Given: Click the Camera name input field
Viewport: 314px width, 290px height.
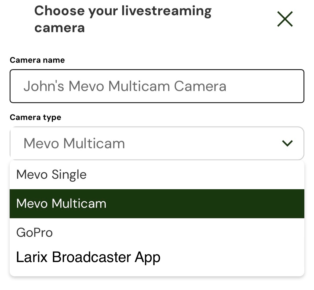Looking at the screenshot, I should pyautogui.click(x=157, y=86).
